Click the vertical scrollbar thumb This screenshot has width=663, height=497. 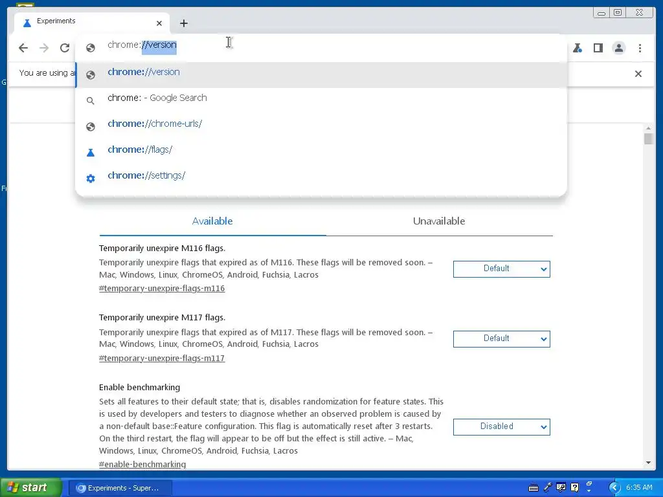coord(648,138)
